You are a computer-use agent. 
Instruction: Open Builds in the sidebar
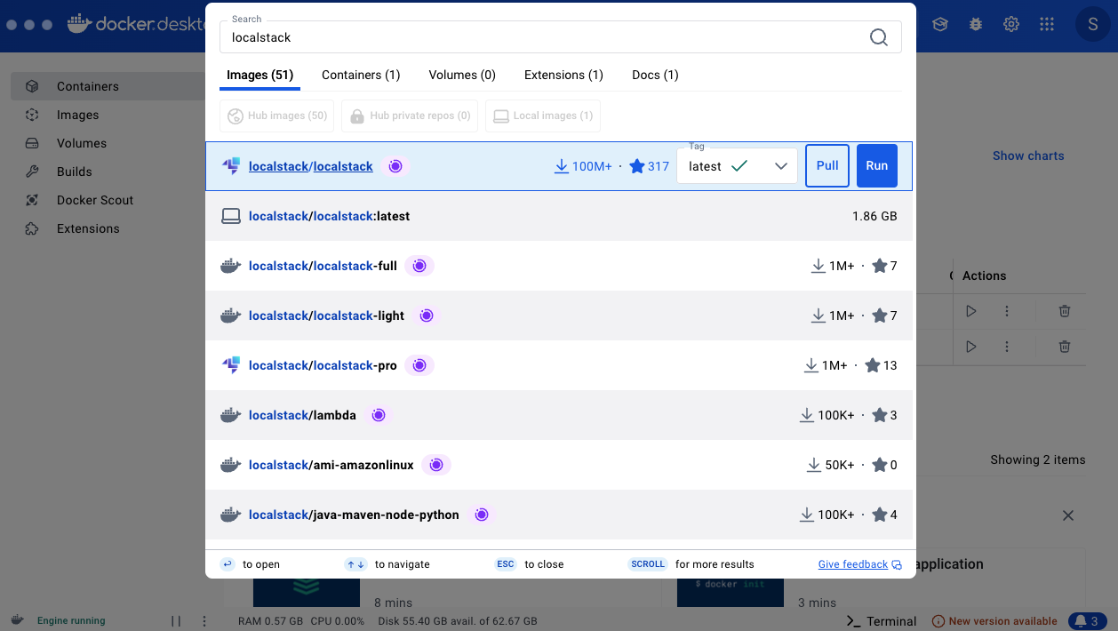[108, 172]
